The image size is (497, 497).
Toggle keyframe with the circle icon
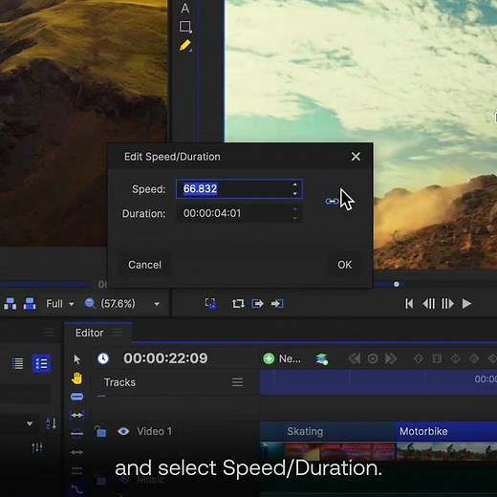pos(373,358)
